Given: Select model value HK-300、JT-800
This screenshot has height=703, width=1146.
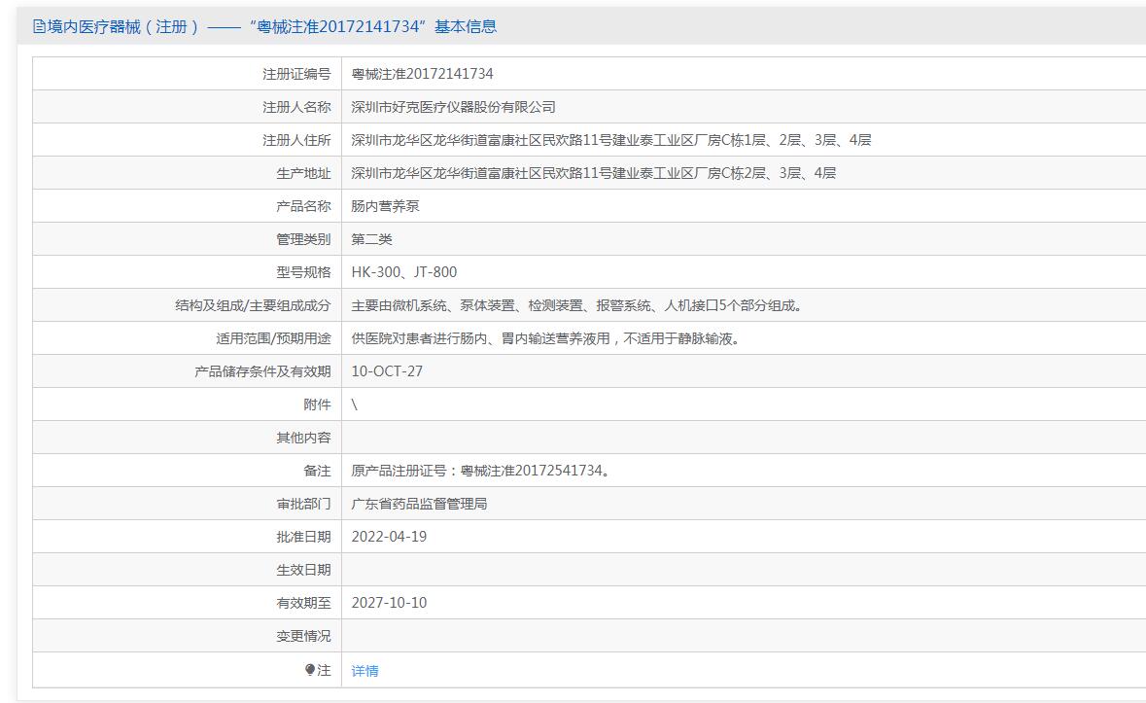Looking at the screenshot, I should click(x=404, y=272).
